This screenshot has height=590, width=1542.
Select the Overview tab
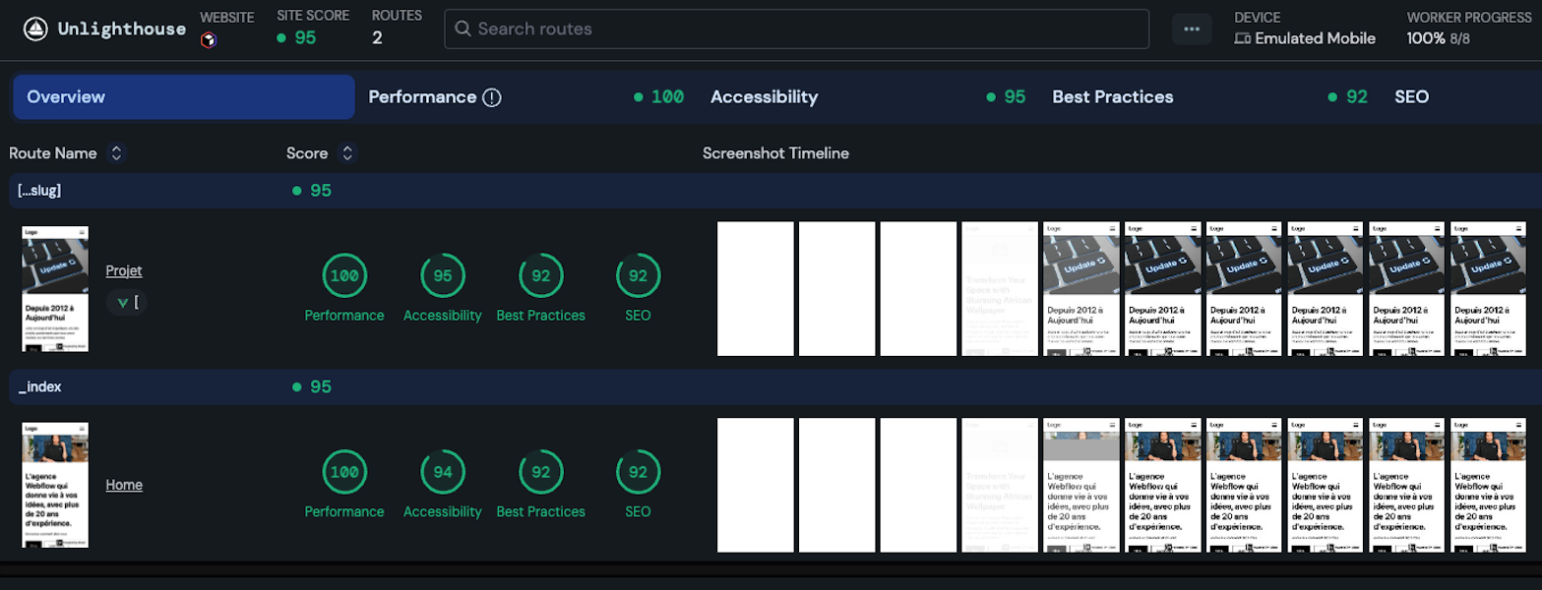click(184, 97)
